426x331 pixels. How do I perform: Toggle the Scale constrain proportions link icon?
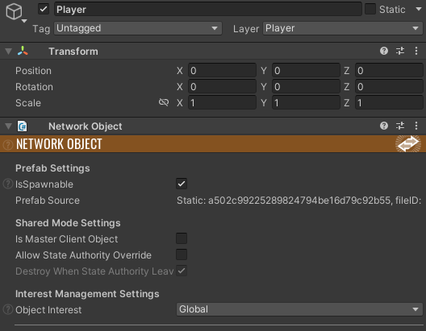(x=164, y=102)
